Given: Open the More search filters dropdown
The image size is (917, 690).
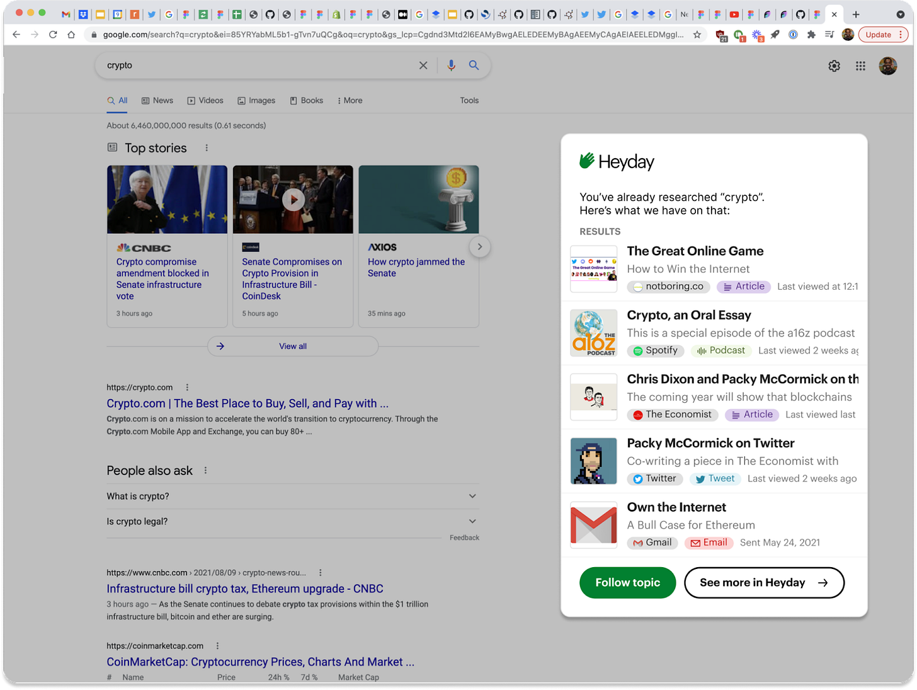Looking at the screenshot, I should click(x=350, y=101).
